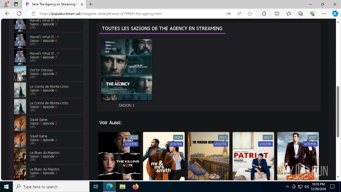This screenshot has width=341, height=192.
Task: Select the Série The Agency tab
Action: coord(54,4)
